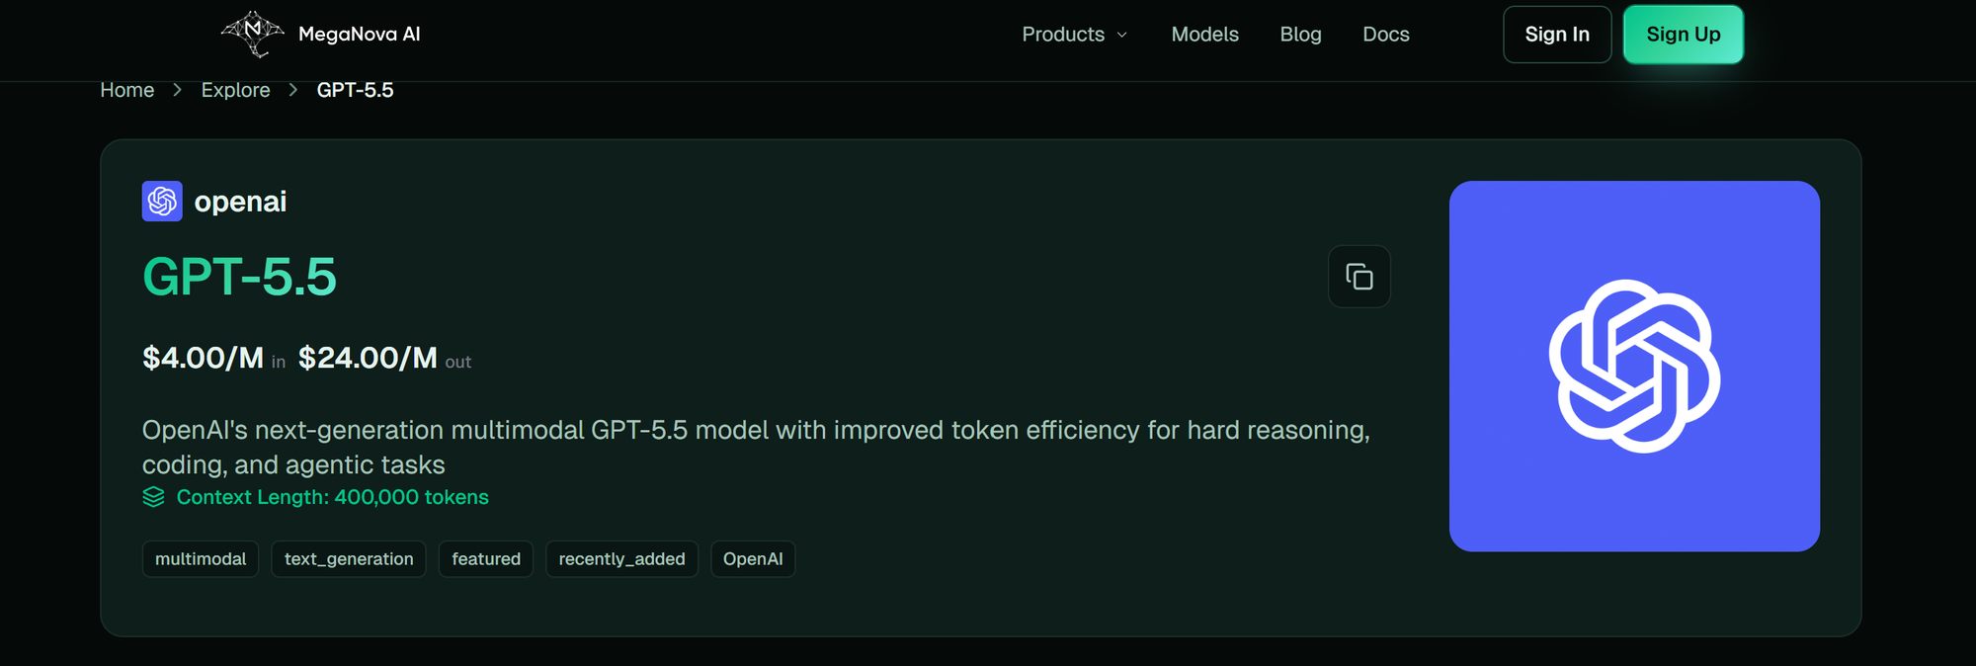This screenshot has height=666, width=1976.
Task: Click the Sign In button
Action: pyautogui.click(x=1557, y=35)
